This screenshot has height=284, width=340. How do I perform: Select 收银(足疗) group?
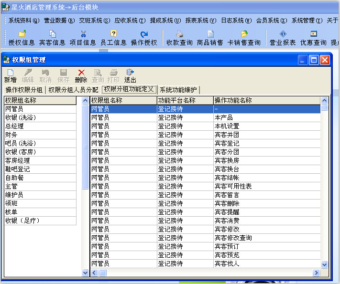[40, 221]
